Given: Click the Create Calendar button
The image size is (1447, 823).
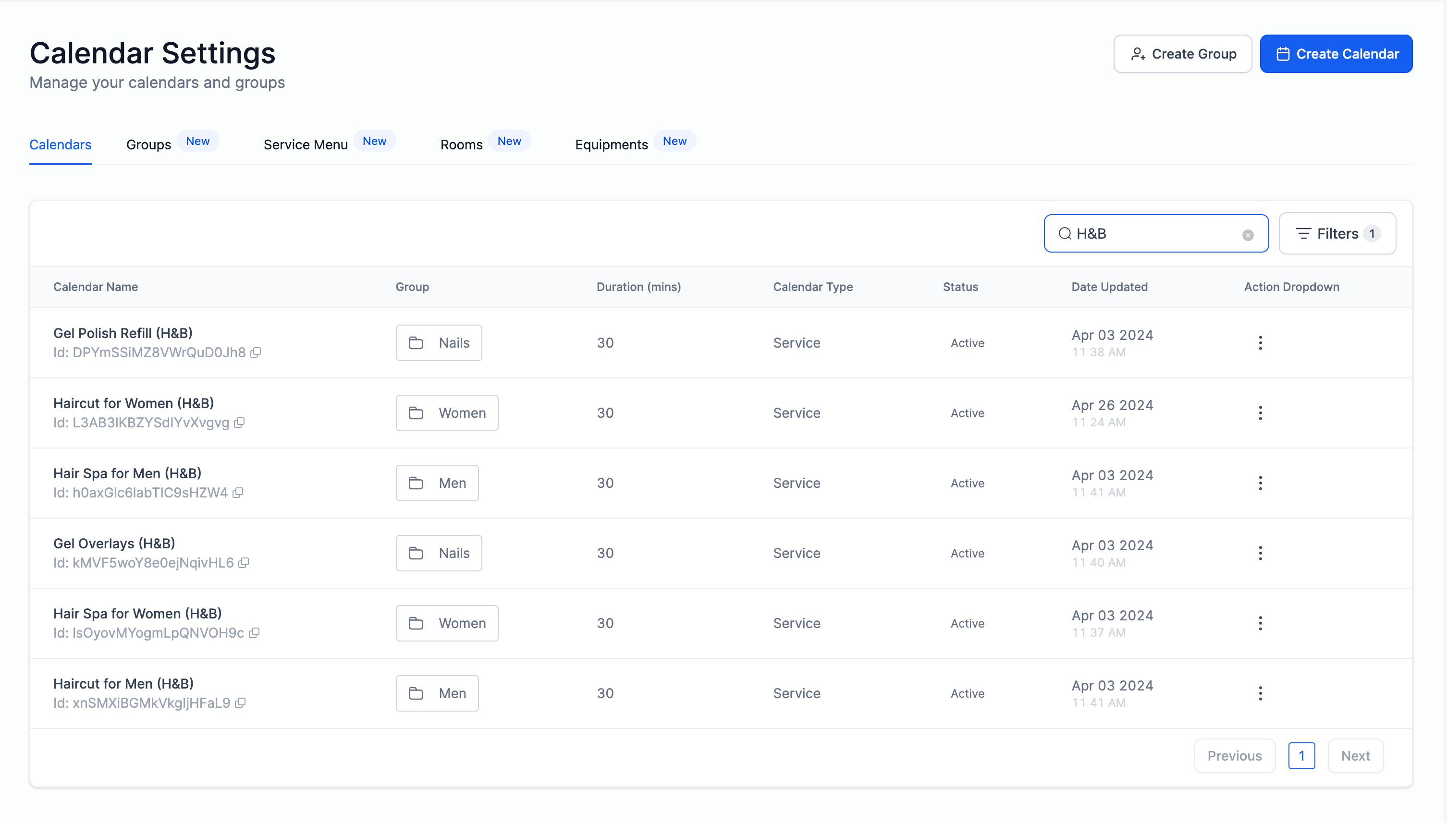Looking at the screenshot, I should click(x=1336, y=54).
